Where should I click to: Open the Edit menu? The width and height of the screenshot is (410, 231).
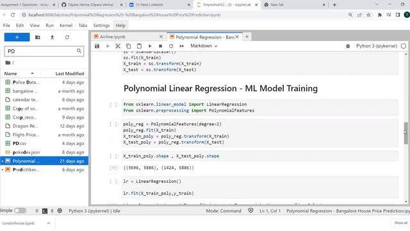(20, 26)
